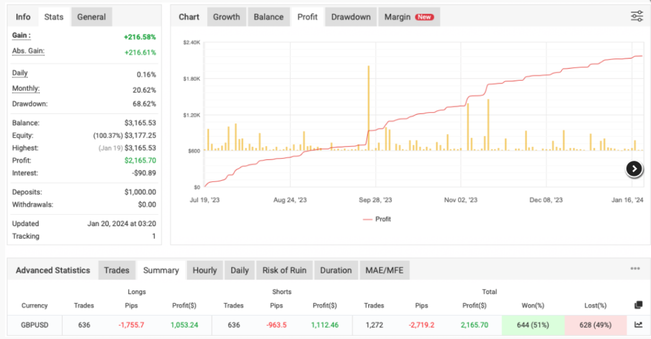Open the Trades statistics tab
The image size is (651, 339).
coord(117,270)
